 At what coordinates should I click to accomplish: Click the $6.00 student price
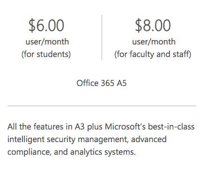point(46,25)
